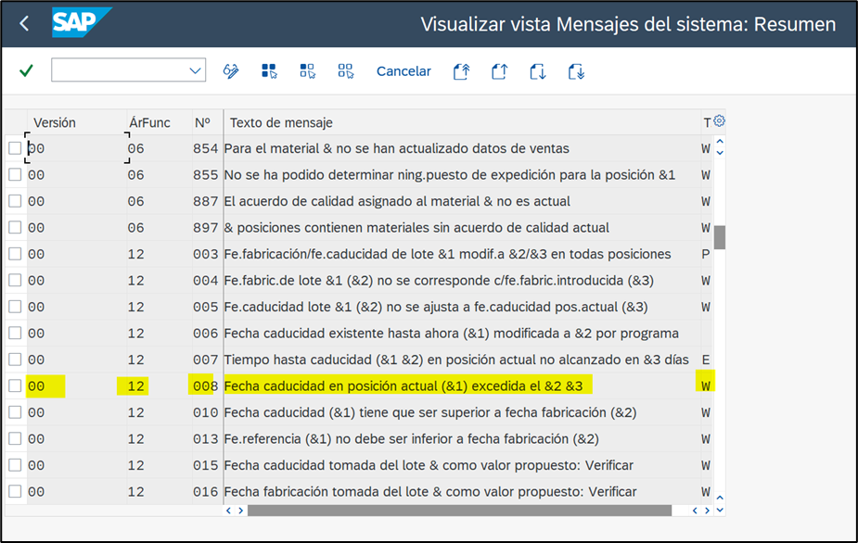Viewport: 858px width, 543px height.
Task: Open table settings gear icon
Action: click(719, 120)
